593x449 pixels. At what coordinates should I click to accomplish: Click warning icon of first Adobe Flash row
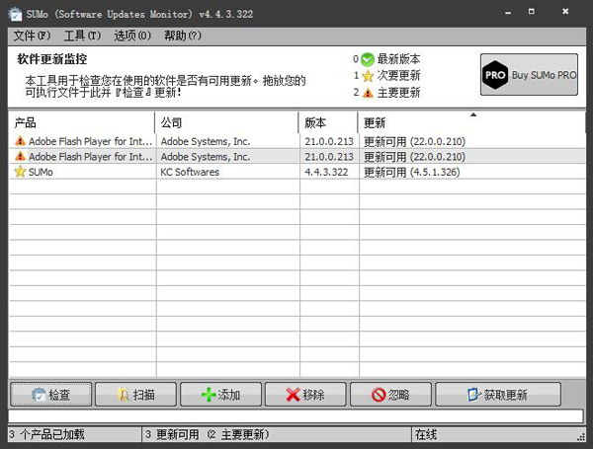click(20, 141)
